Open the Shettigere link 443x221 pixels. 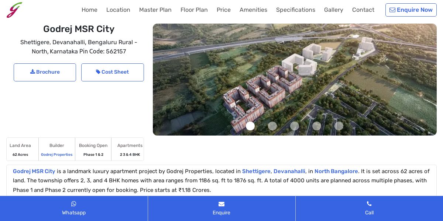pyautogui.click(x=256, y=171)
